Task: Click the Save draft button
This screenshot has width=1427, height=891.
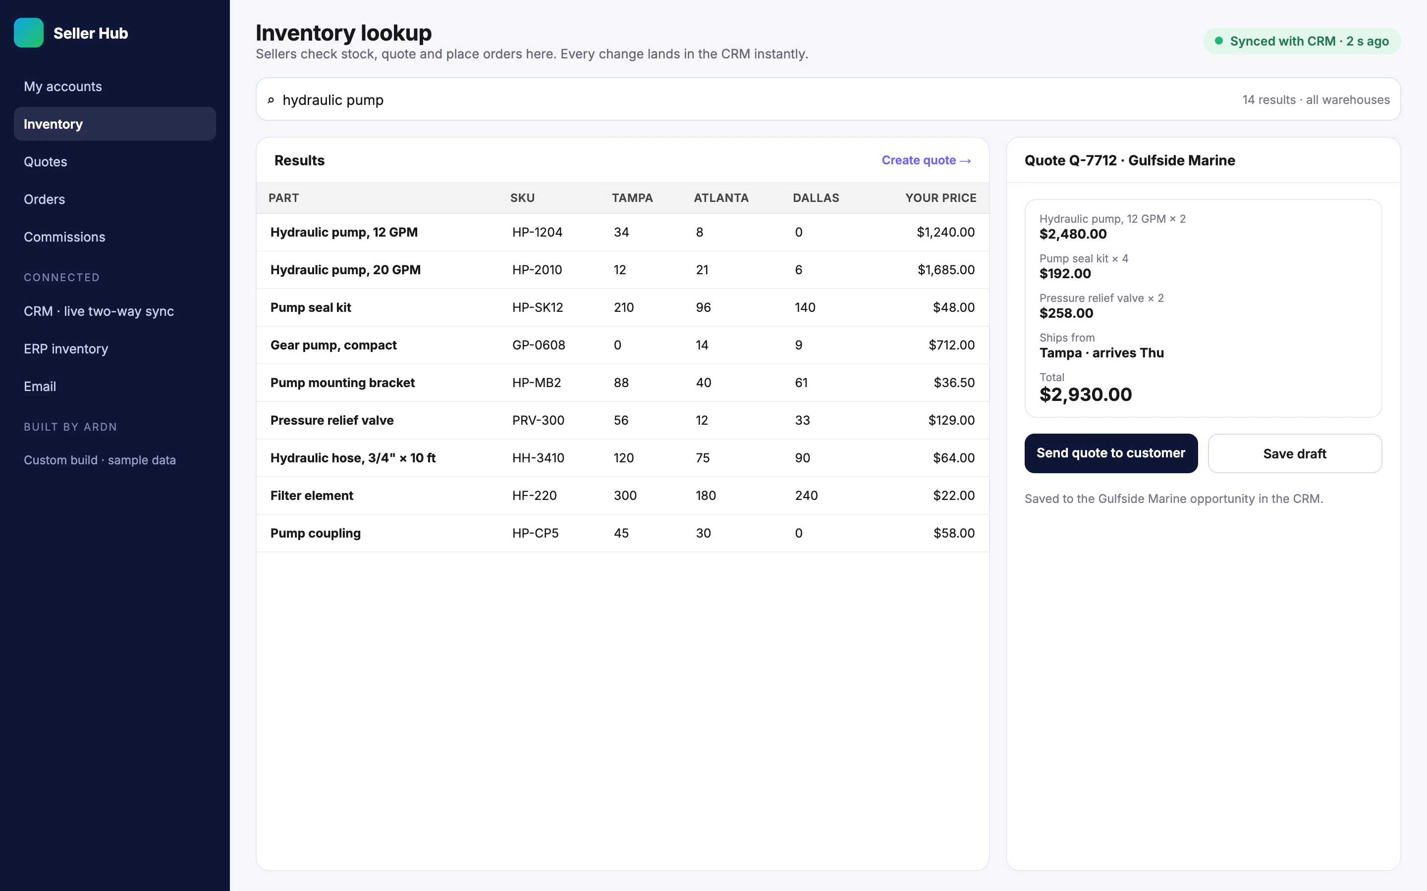Action: (x=1294, y=453)
